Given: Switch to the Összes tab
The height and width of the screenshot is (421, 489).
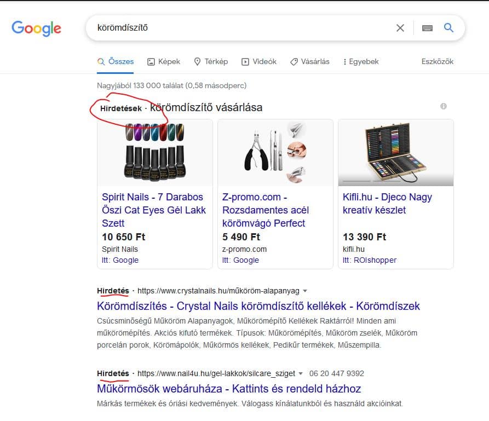Looking at the screenshot, I should 116,61.
